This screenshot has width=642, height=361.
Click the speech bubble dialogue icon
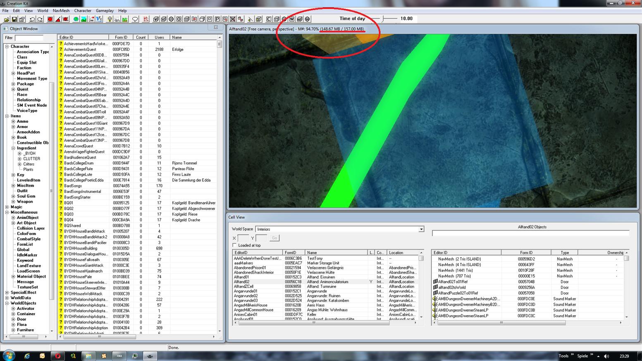point(135,19)
